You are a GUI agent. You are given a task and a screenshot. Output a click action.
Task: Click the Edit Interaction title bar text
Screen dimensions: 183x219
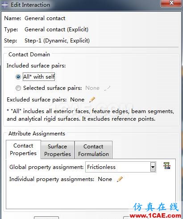[x=30, y=5]
